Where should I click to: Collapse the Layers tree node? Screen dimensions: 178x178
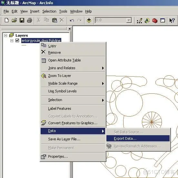coord(5,36)
